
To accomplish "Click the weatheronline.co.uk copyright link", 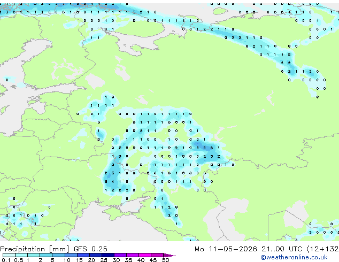I will click(x=294, y=257).
